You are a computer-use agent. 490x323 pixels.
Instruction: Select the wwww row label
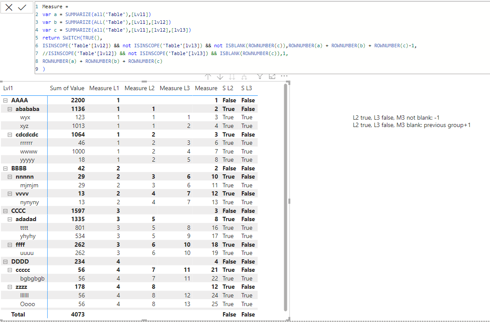click(29, 151)
